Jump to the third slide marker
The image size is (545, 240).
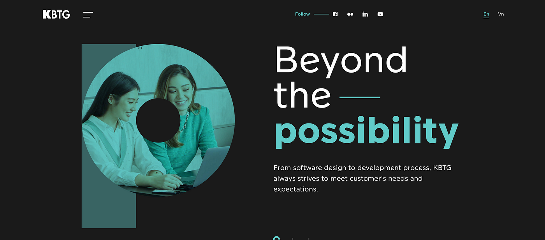click(309, 239)
